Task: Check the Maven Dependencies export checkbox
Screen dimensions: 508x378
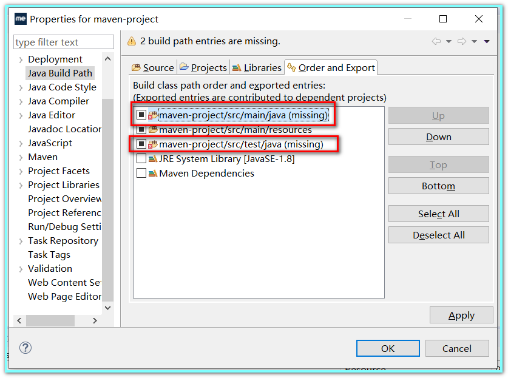Action: (x=141, y=173)
